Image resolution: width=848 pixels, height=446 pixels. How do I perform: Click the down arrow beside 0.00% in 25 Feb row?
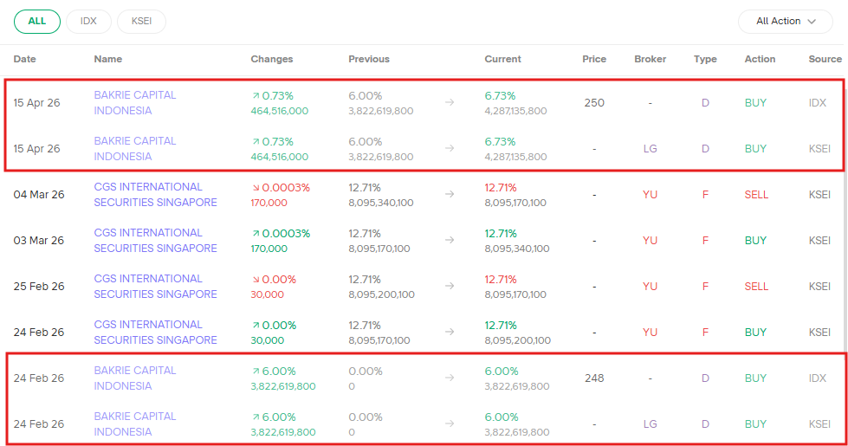256,280
